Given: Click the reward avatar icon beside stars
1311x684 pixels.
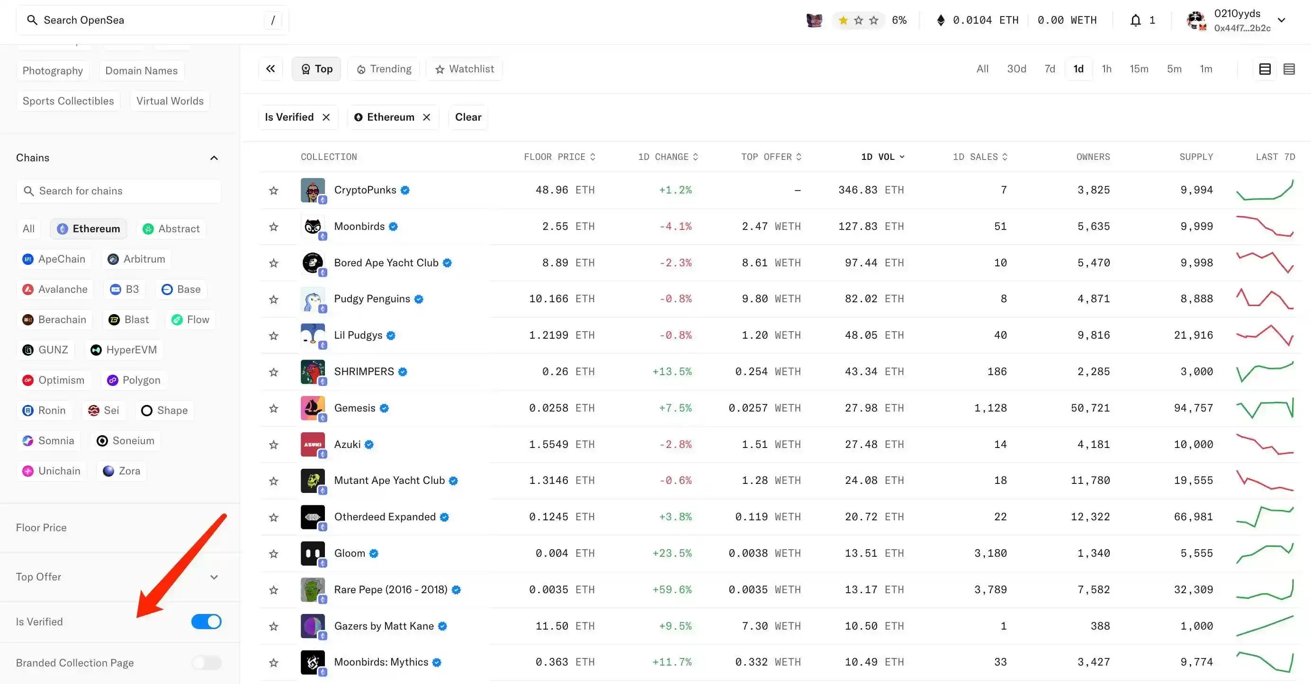Looking at the screenshot, I should 814,20.
